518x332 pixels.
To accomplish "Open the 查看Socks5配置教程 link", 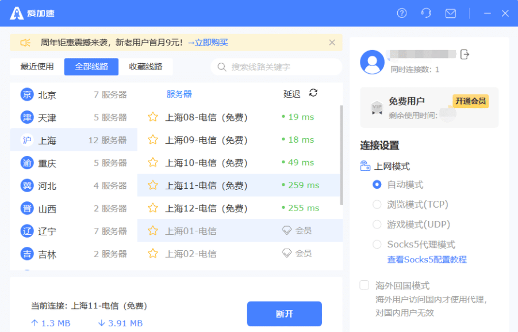I will [427, 260].
